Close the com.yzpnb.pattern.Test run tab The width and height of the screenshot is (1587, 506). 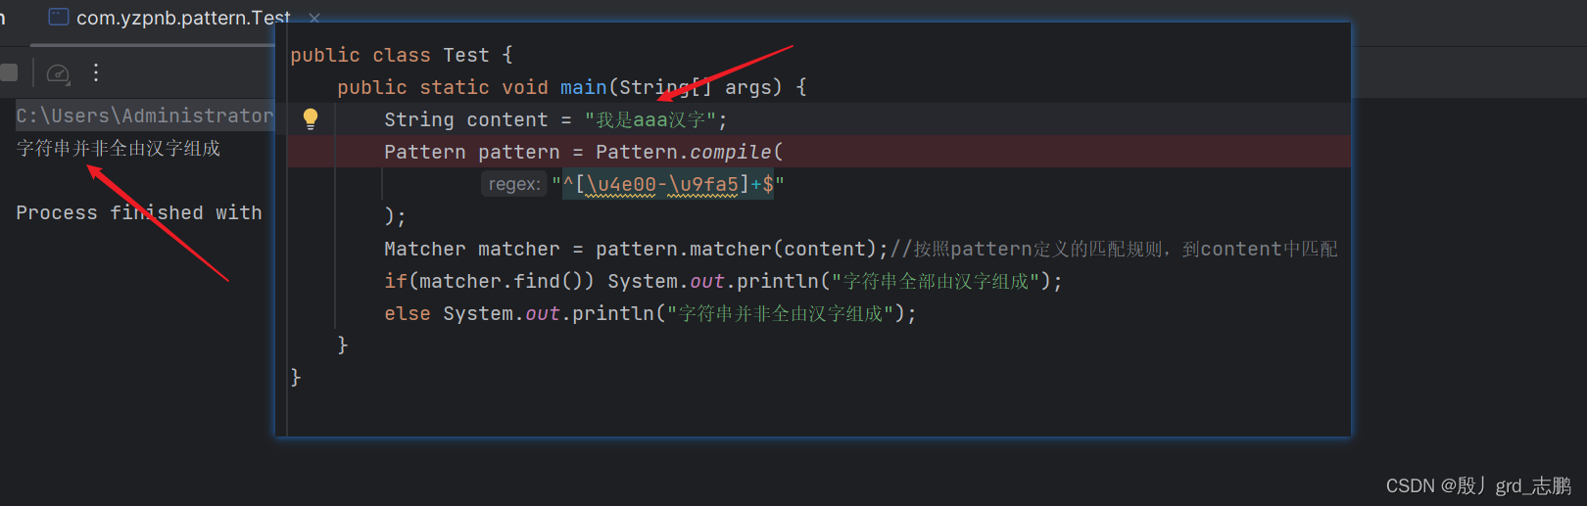tap(314, 18)
